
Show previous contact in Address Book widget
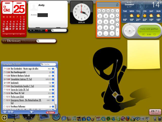tap(31, 30)
